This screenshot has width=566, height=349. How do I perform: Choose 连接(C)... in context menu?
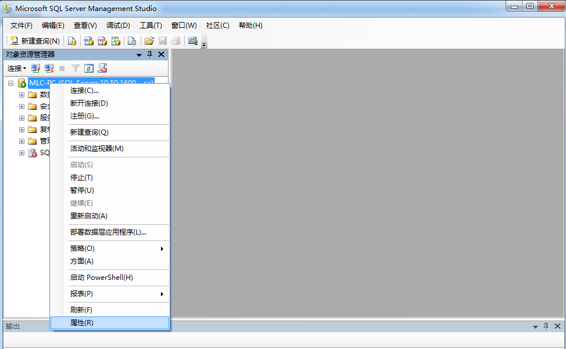110,91
